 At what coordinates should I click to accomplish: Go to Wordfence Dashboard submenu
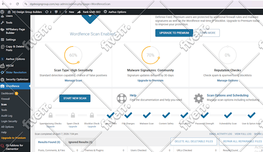7,93
